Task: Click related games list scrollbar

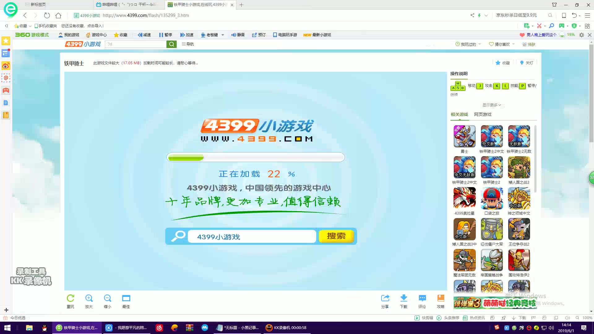Action: pos(535,159)
